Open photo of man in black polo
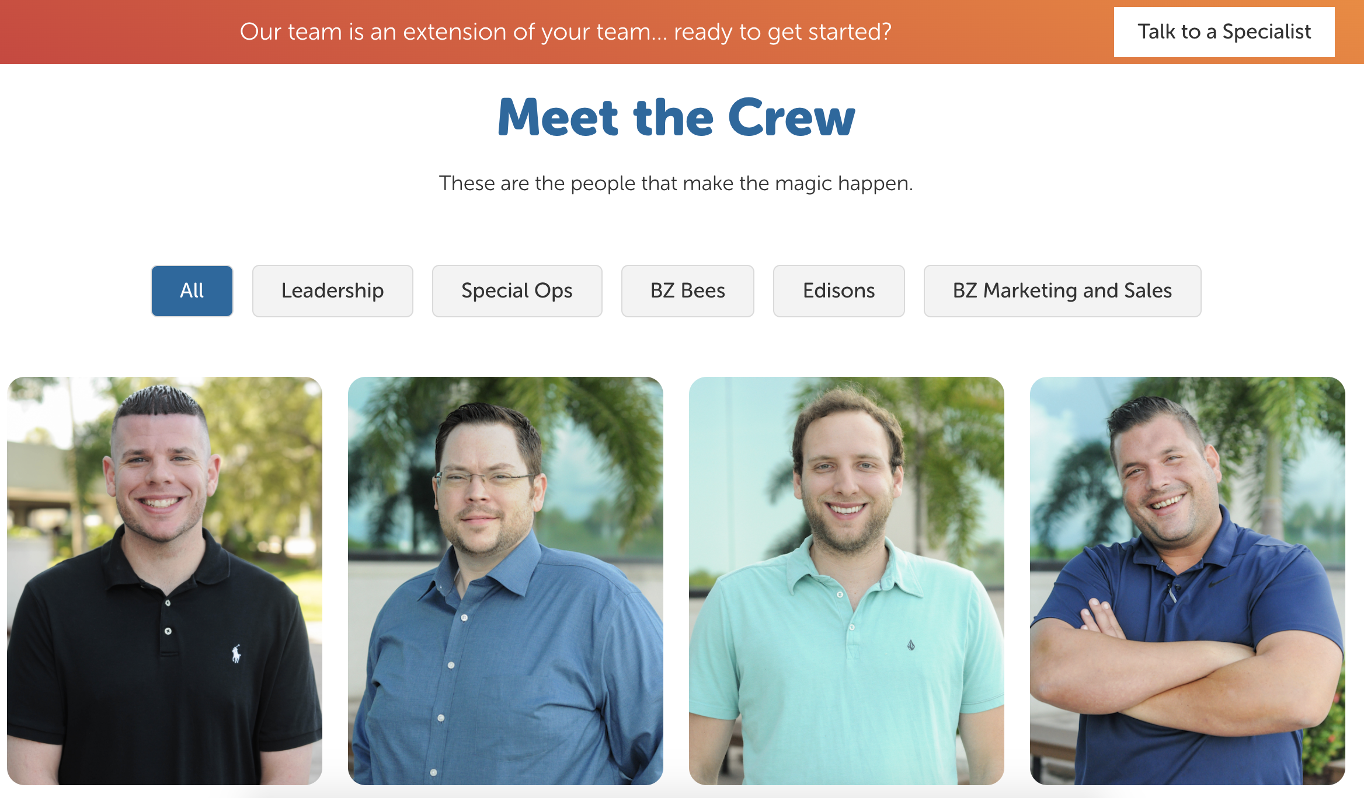The height and width of the screenshot is (798, 1364). click(x=165, y=580)
